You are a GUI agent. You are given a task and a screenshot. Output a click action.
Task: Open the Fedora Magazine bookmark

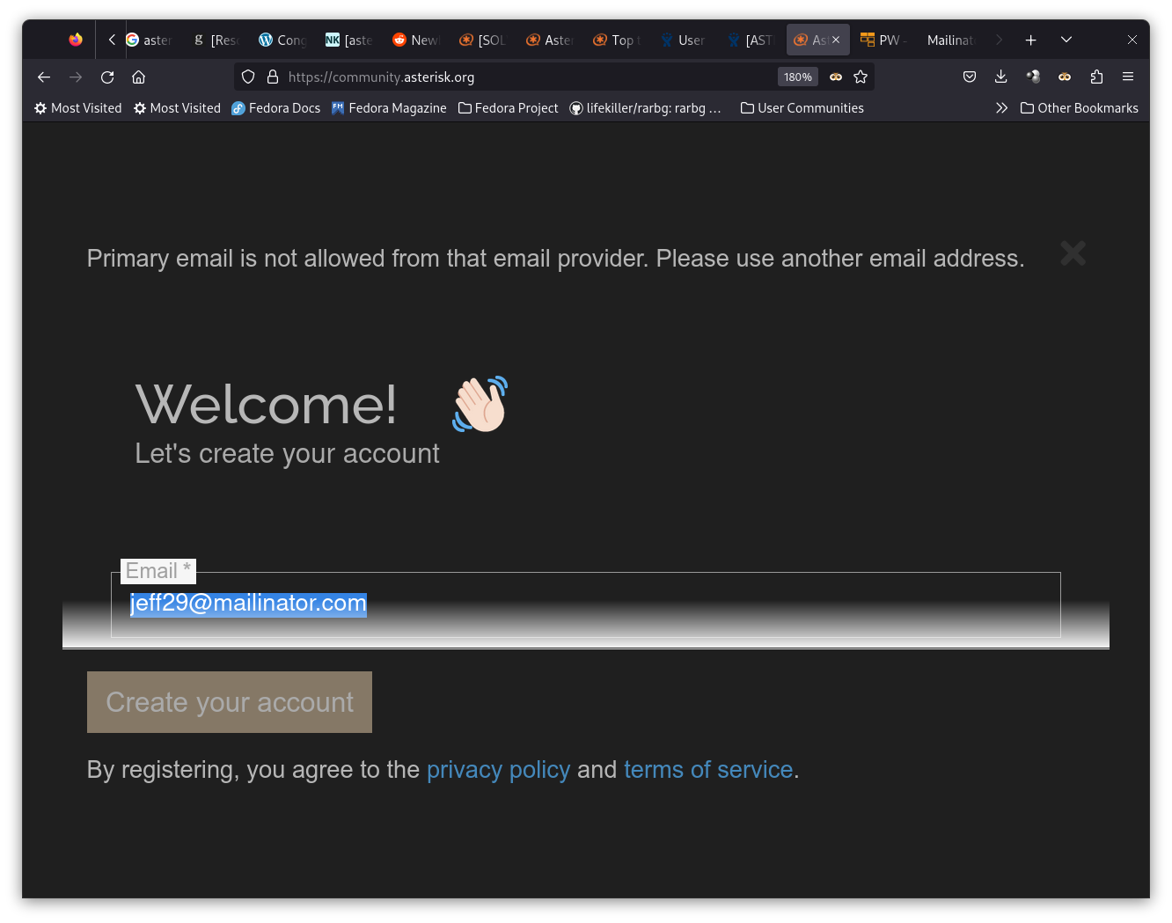click(389, 108)
